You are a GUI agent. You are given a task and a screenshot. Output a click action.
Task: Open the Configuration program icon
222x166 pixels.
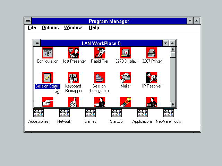tap(48, 53)
